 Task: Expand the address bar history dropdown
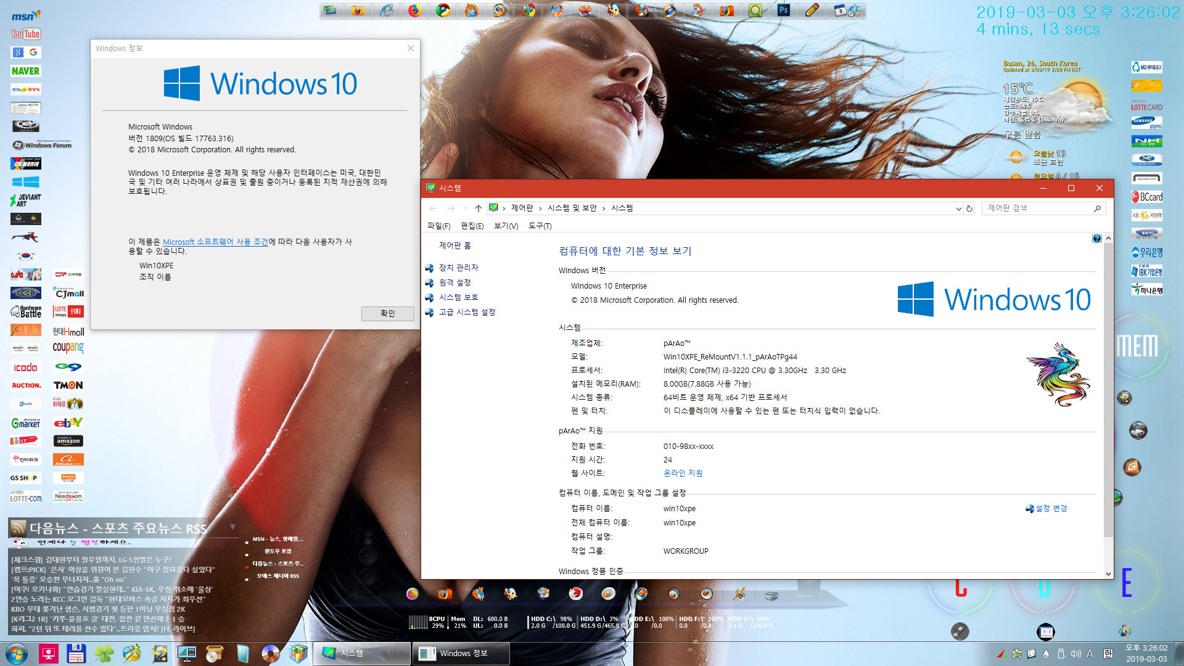pyautogui.click(x=958, y=208)
